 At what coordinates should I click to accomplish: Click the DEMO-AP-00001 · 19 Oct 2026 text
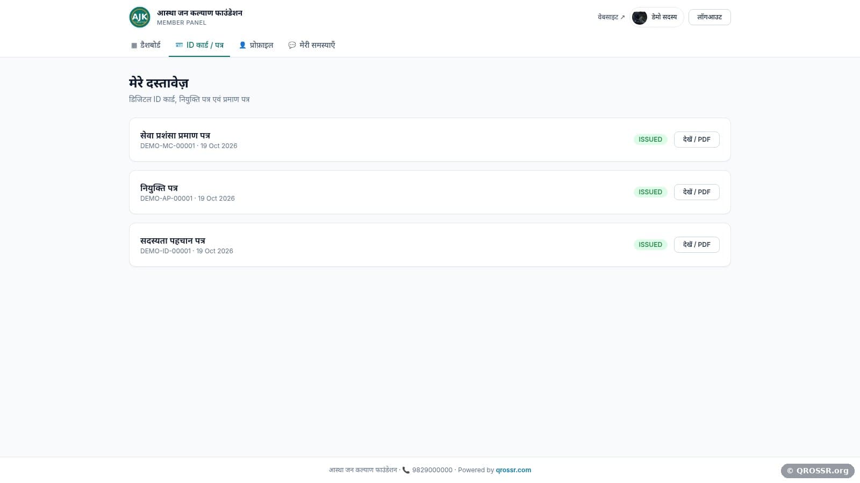point(188,199)
